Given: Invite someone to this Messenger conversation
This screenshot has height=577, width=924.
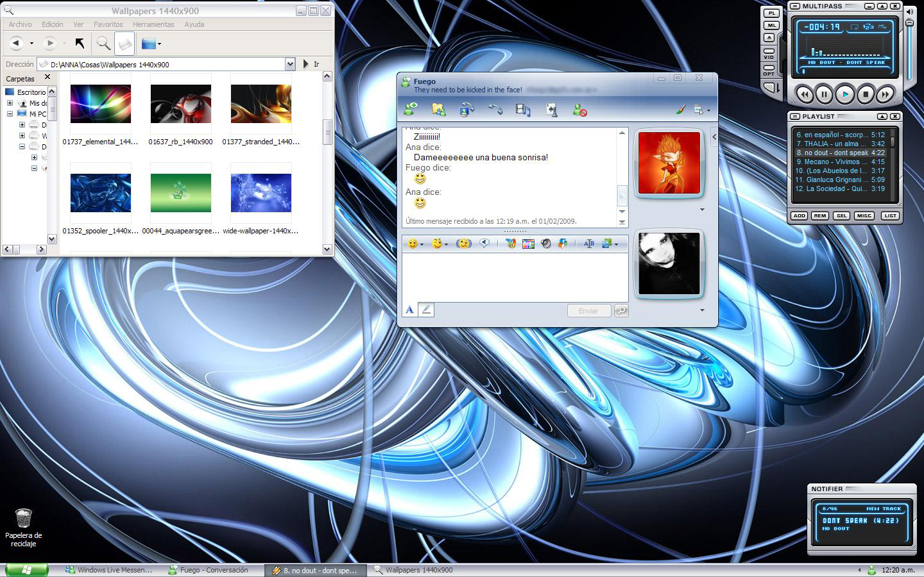Looking at the screenshot, I should click(411, 110).
